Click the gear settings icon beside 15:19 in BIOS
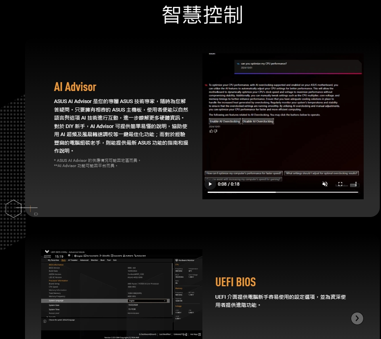This screenshot has width=381, height=339. coord(69,256)
